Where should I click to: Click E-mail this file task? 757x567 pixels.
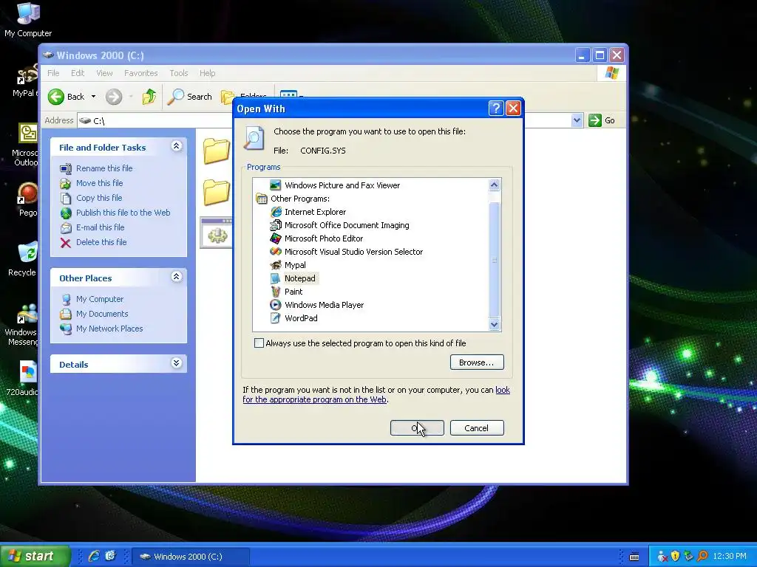[101, 227]
